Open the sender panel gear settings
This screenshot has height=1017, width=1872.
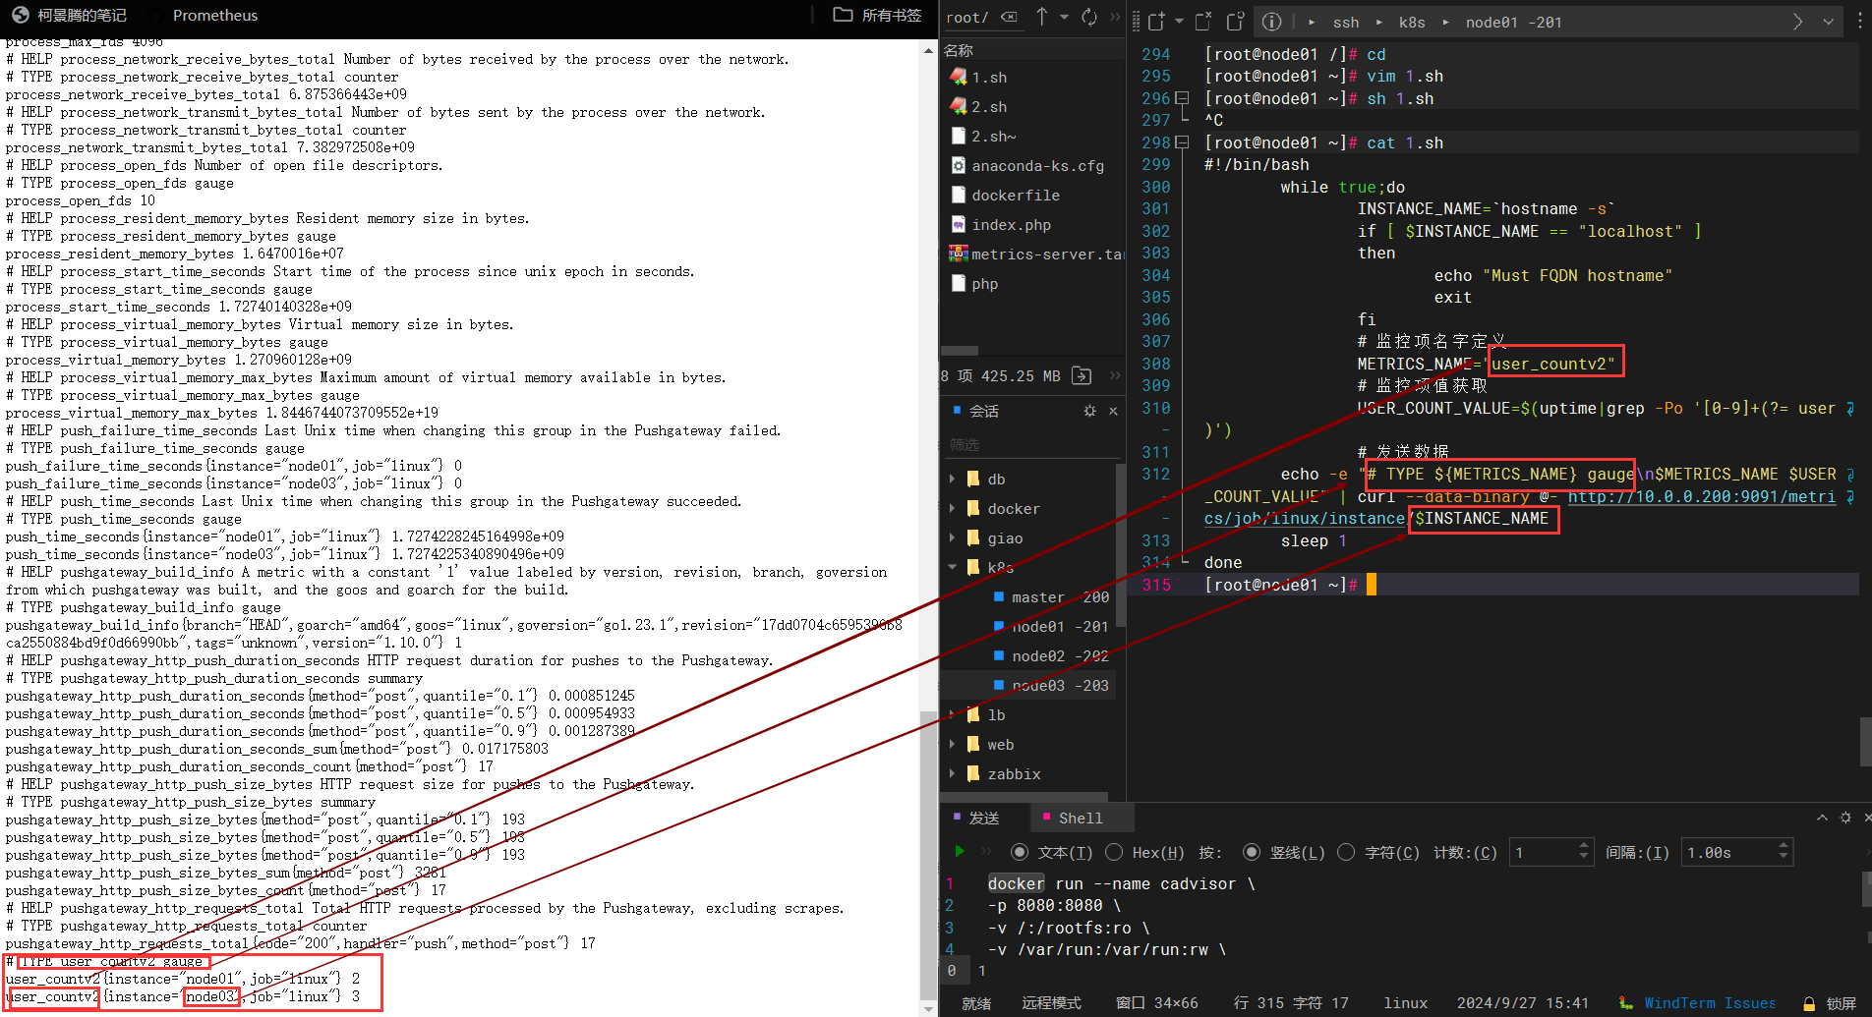pyautogui.click(x=1845, y=818)
